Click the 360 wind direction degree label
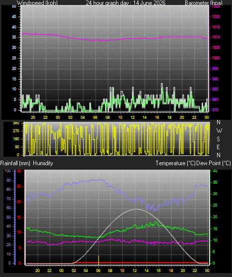This screenshot has height=277, width=232. tap(16, 123)
